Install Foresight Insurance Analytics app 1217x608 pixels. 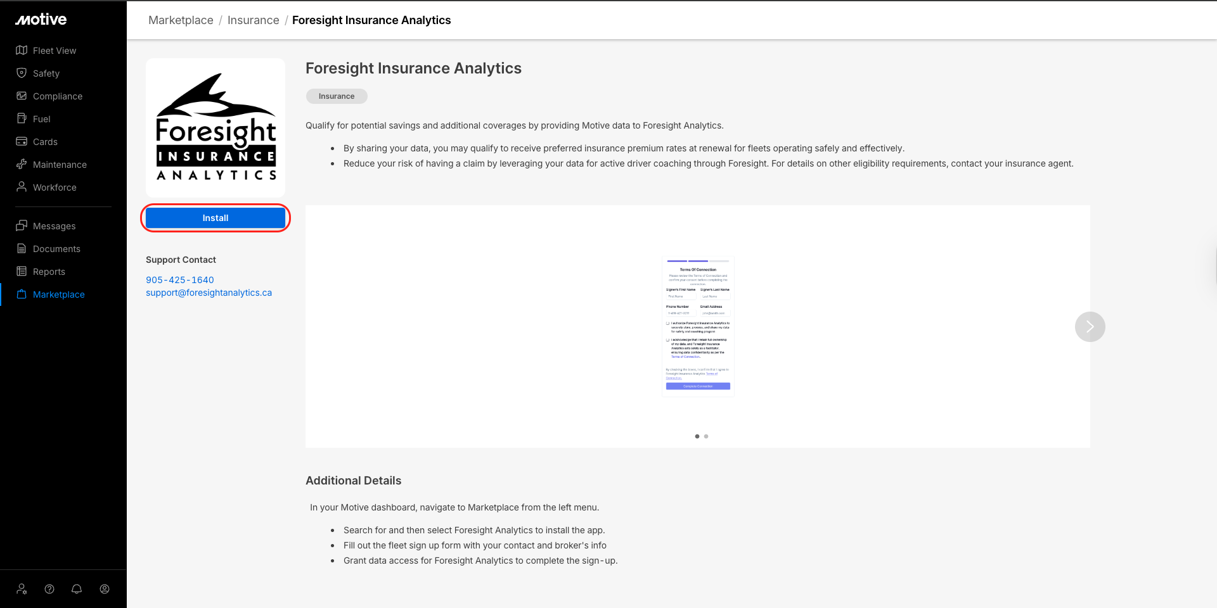pyautogui.click(x=216, y=218)
